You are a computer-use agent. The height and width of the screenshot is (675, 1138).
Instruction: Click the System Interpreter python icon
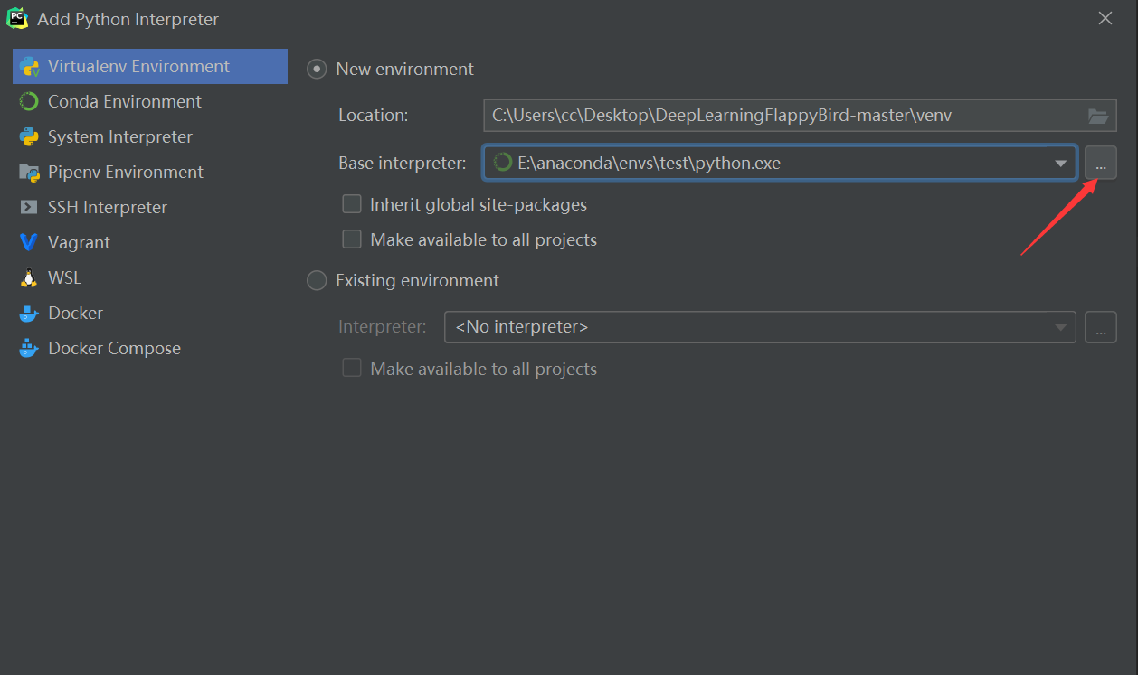(29, 137)
